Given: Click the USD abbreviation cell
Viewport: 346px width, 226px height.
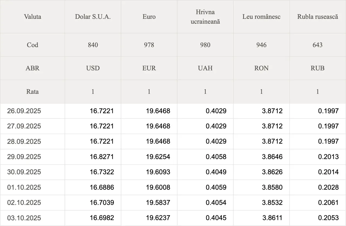Looking at the screenshot, I should [93, 68].
